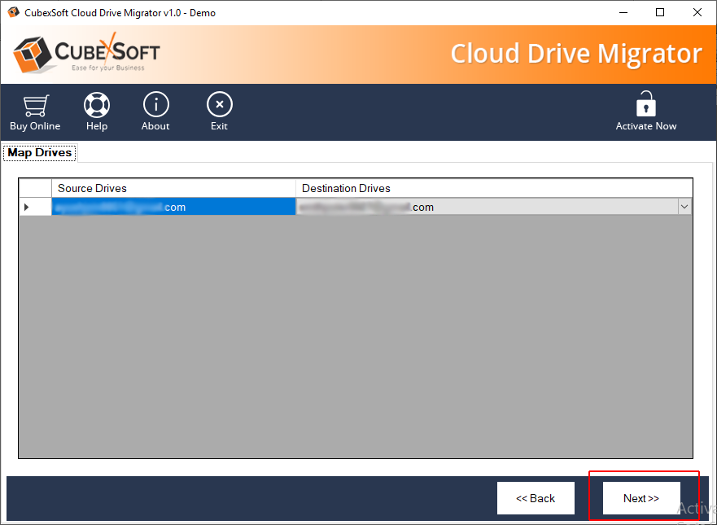Click Activate Now padlock icon
Image resolution: width=717 pixels, height=525 pixels.
click(645, 104)
